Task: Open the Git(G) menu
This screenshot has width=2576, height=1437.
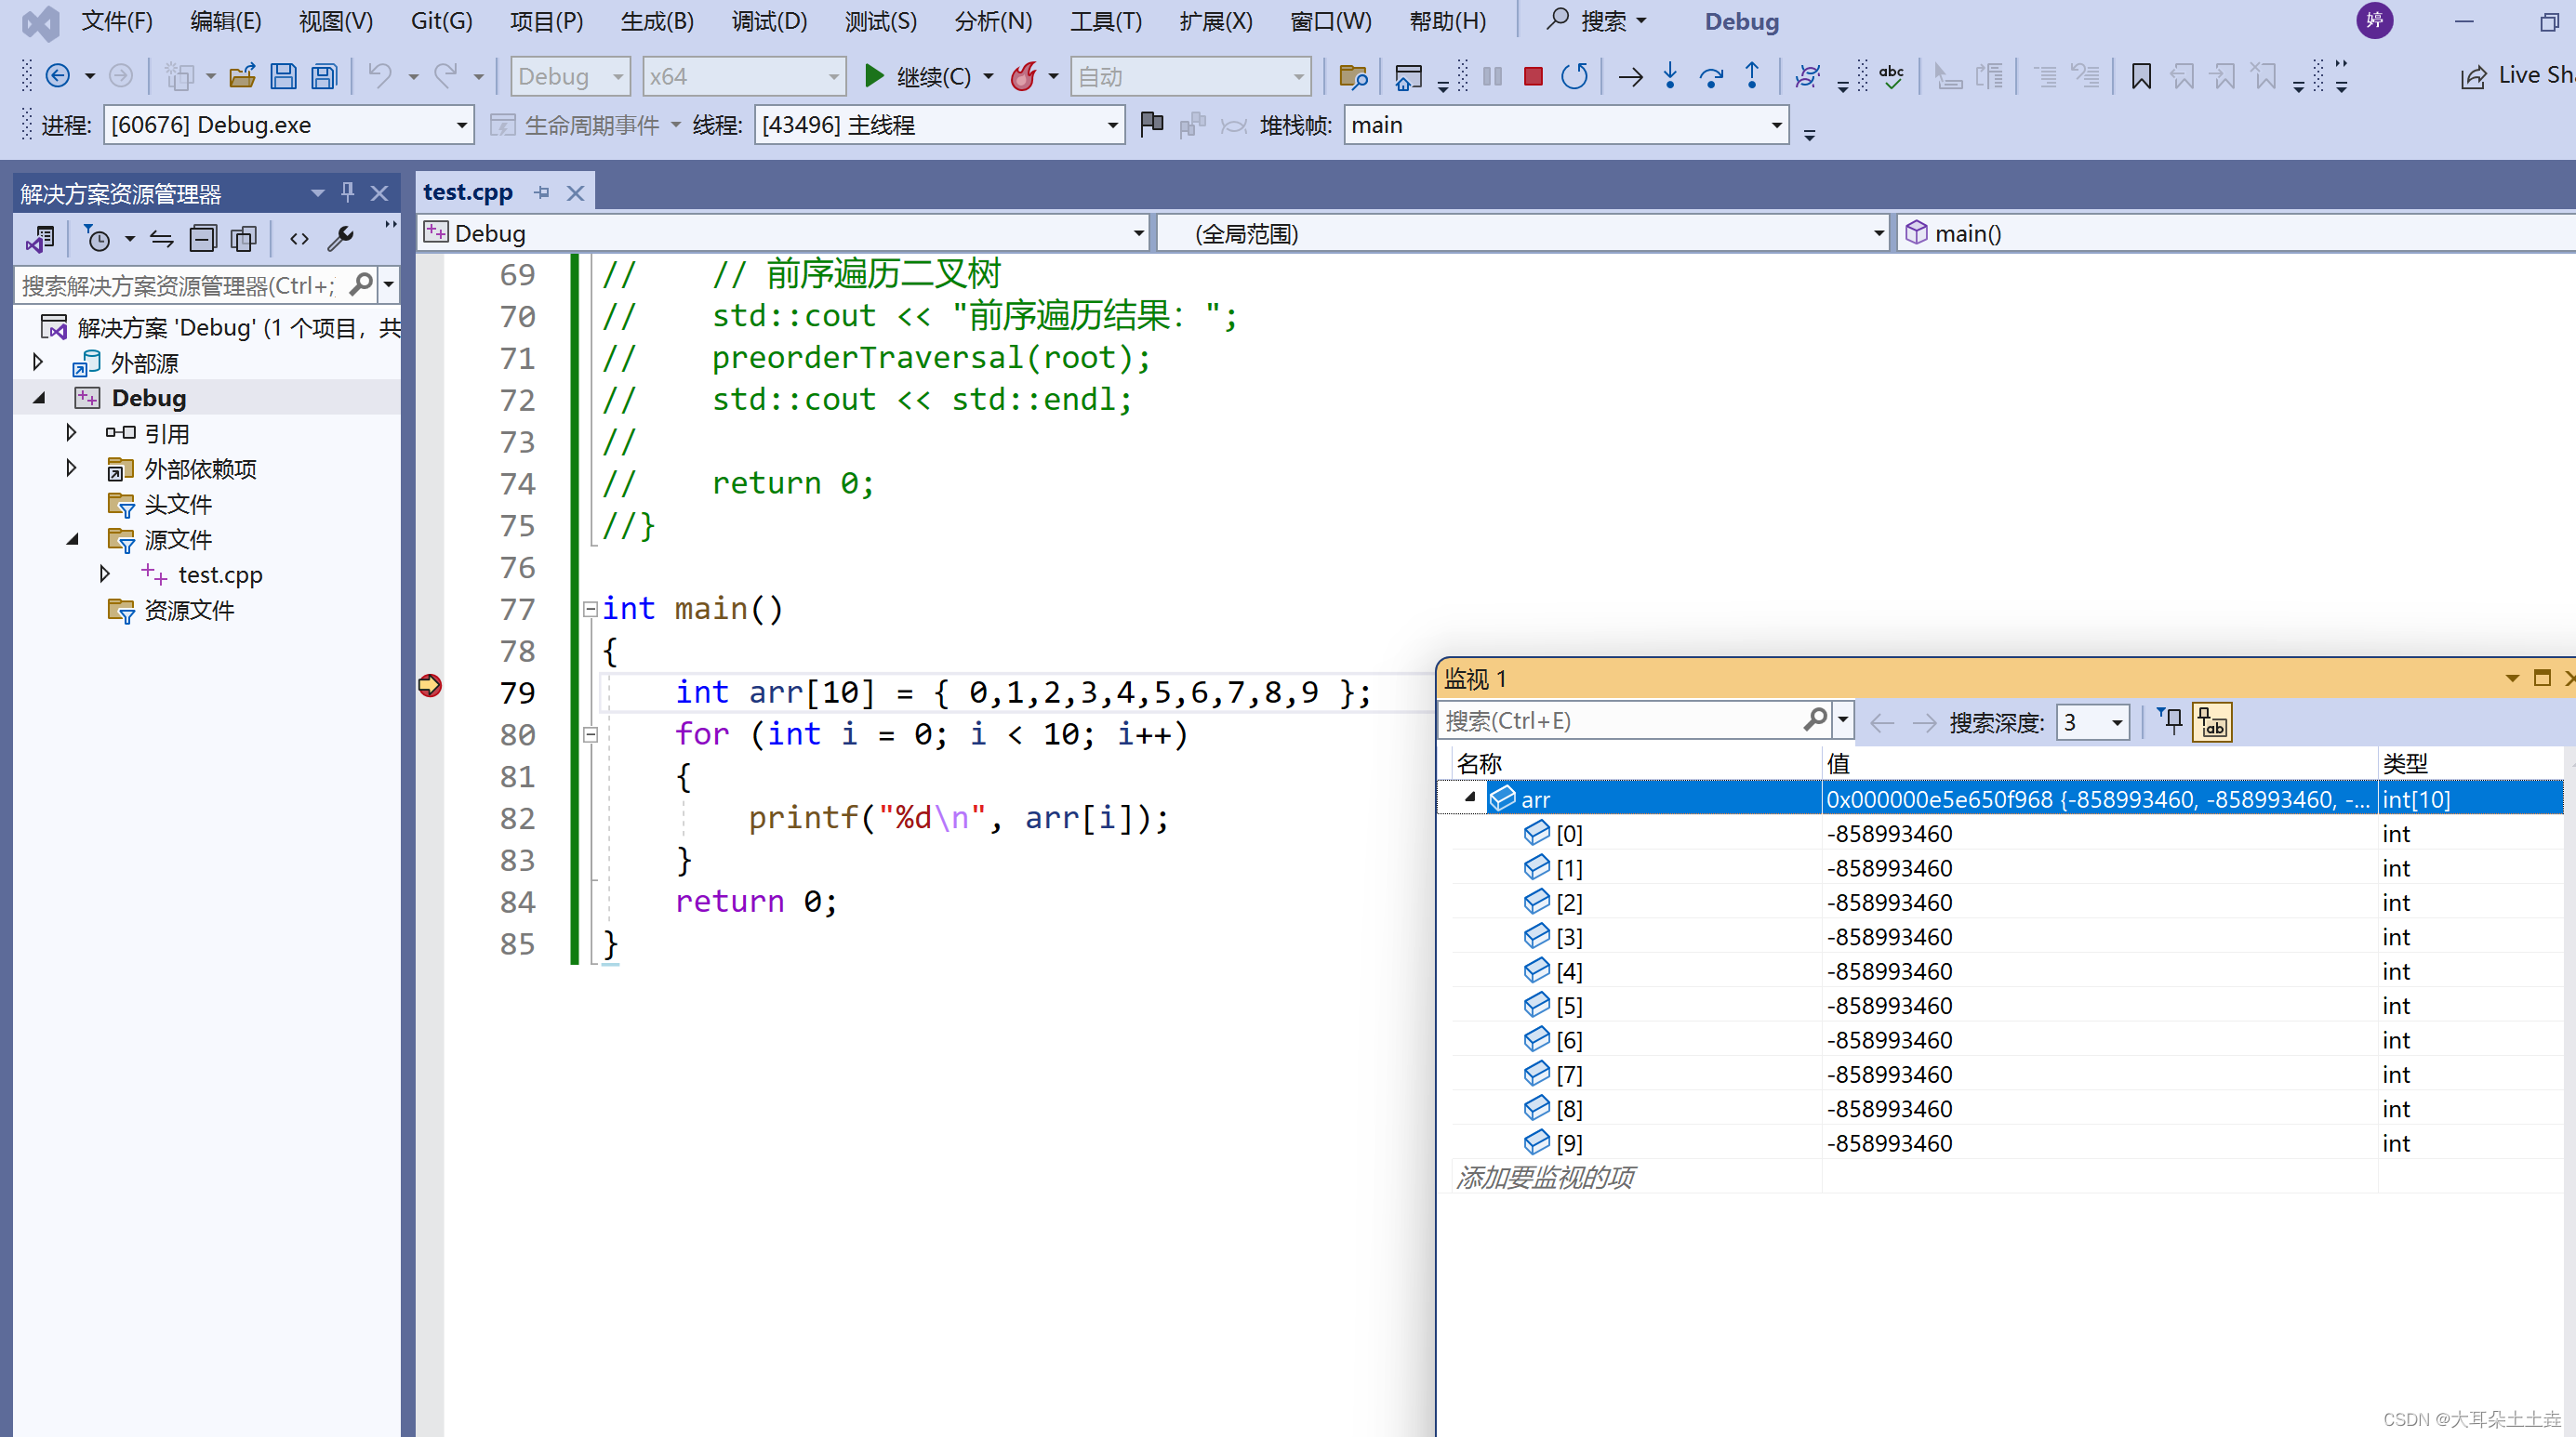Action: click(x=441, y=21)
